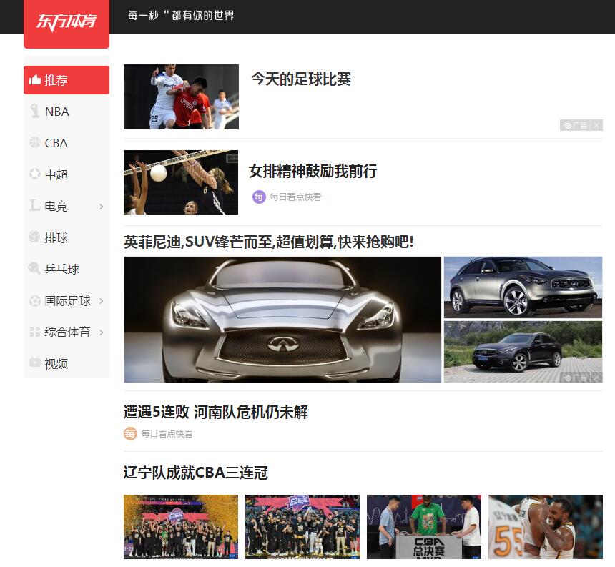This screenshot has height=567, width=615.
Task: Expand the 国际足球 submenu arrow
Action: tap(102, 301)
